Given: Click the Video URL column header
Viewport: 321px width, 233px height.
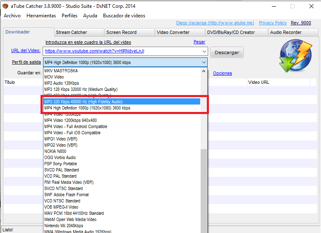Looking at the screenshot, I should pyautogui.click(x=278, y=82).
